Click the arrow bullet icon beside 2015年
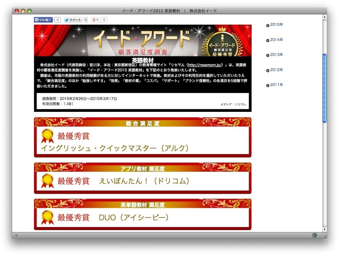 pos(268,25)
